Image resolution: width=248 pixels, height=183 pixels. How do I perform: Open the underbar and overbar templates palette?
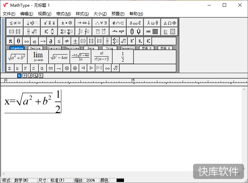(101, 31)
